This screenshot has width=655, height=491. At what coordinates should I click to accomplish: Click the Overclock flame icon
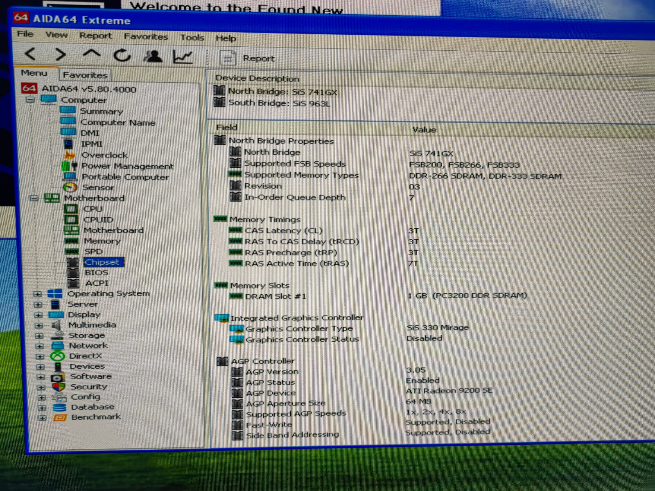click(69, 155)
